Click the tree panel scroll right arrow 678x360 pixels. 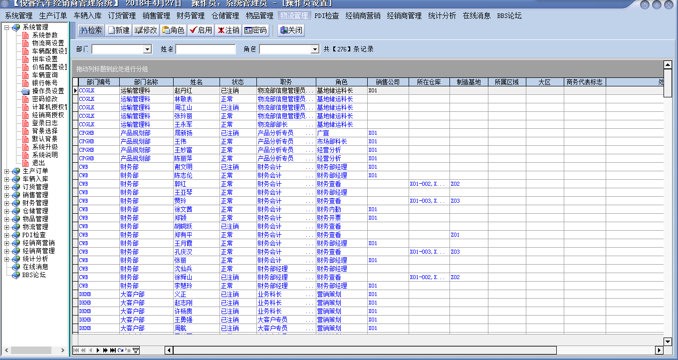tap(63, 350)
